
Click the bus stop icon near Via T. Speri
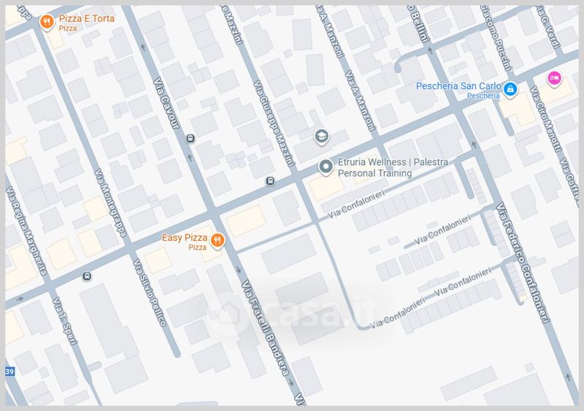tap(87, 276)
